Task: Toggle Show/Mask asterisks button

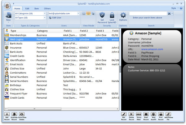Action: [x=139, y=114]
